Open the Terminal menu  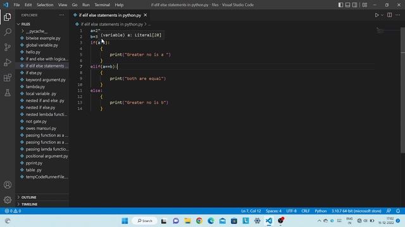tap(102, 5)
